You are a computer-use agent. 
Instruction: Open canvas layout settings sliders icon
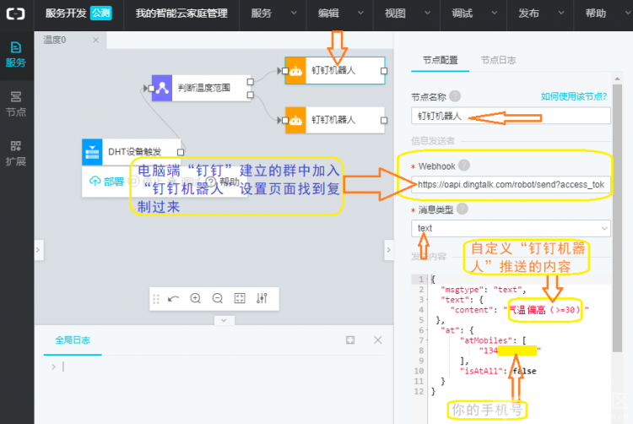262,298
